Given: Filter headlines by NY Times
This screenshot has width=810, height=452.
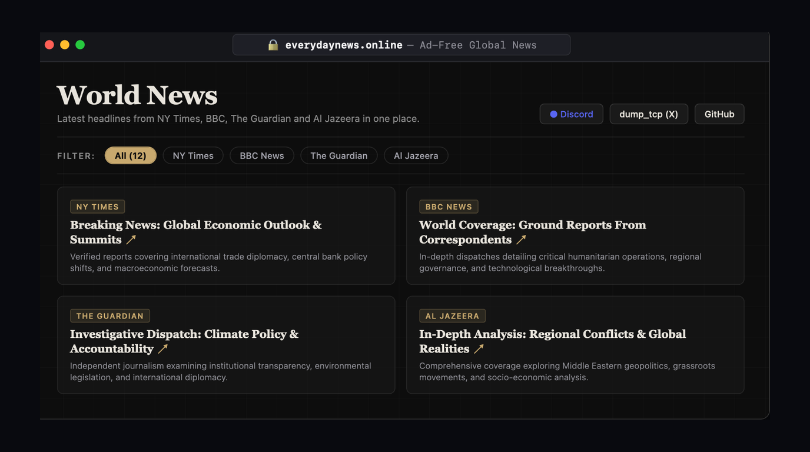Looking at the screenshot, I should (x=193, y=155).
